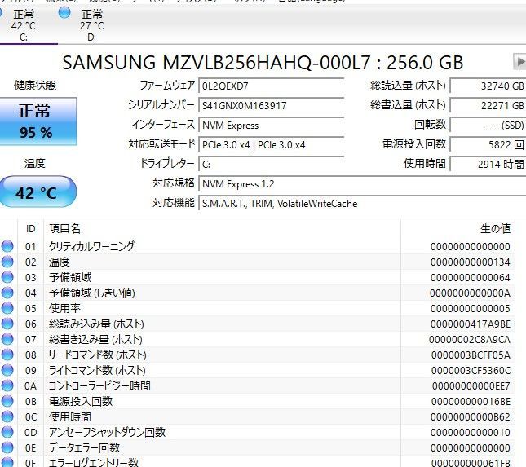Click the blue status icon beside 温度 attribute
526x467 pixels.
click(x=7, y=262)
